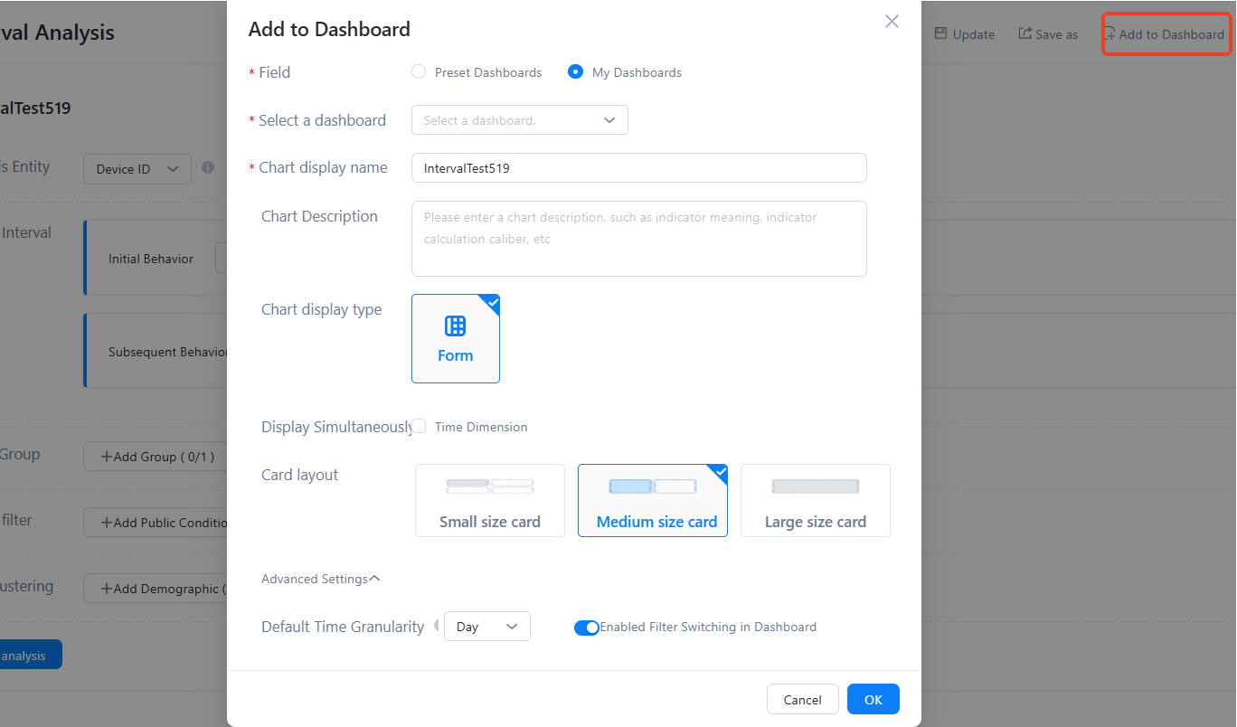This screenshot has width=1237, height=727.
Task: Select the Preset Dashboards radio button
Action: click(419, 72)
